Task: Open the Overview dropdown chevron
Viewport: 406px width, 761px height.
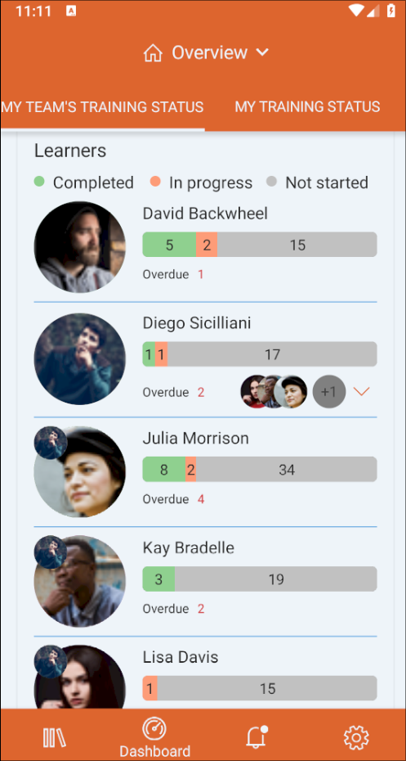Action: click(262, 52)
